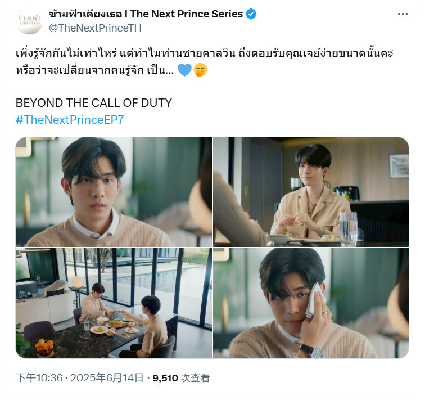Open top-left photo of man in sweater
The width and height of the screenshot is (425, 400).
pos(114,192)
